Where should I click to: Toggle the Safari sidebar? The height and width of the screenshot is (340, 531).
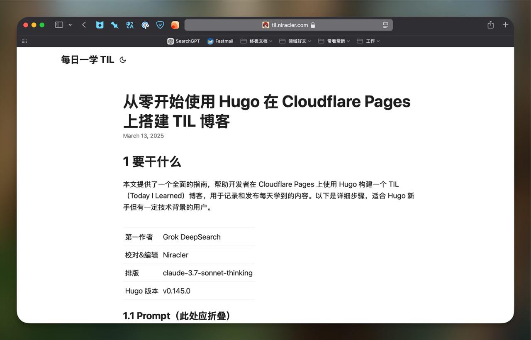[x=59, y=25]
